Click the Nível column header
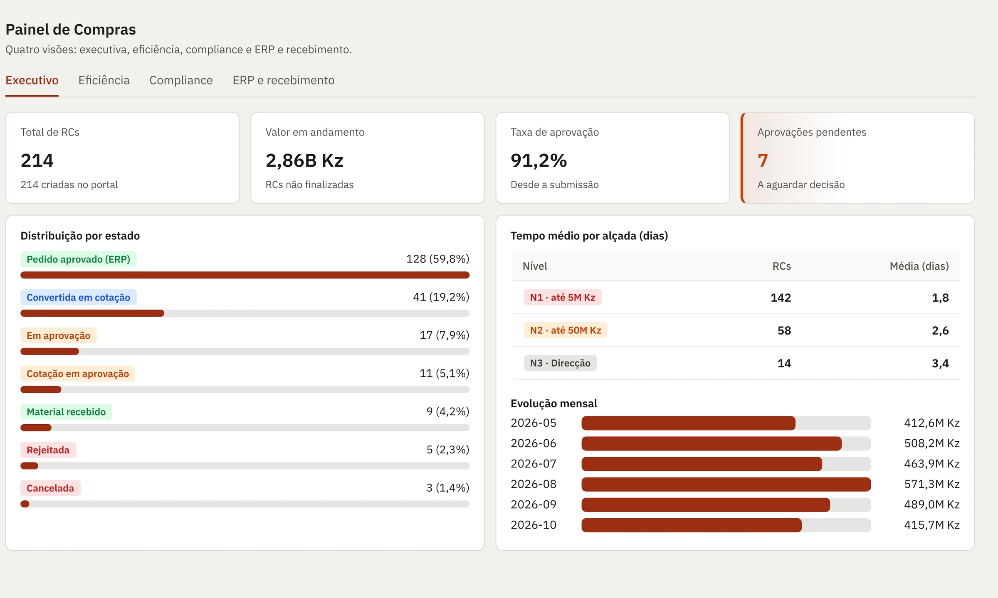This screenshot has width=998, height=598. tap(535, 266)
